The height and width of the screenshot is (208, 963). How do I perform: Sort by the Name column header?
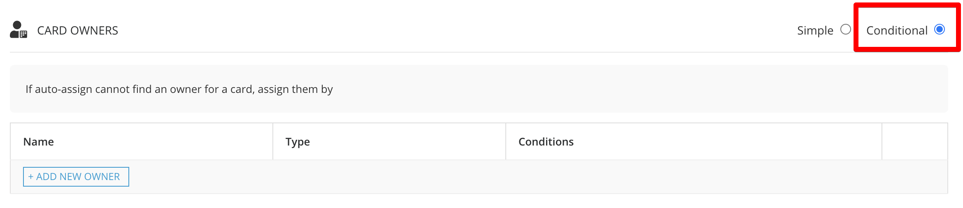point(39,142)
